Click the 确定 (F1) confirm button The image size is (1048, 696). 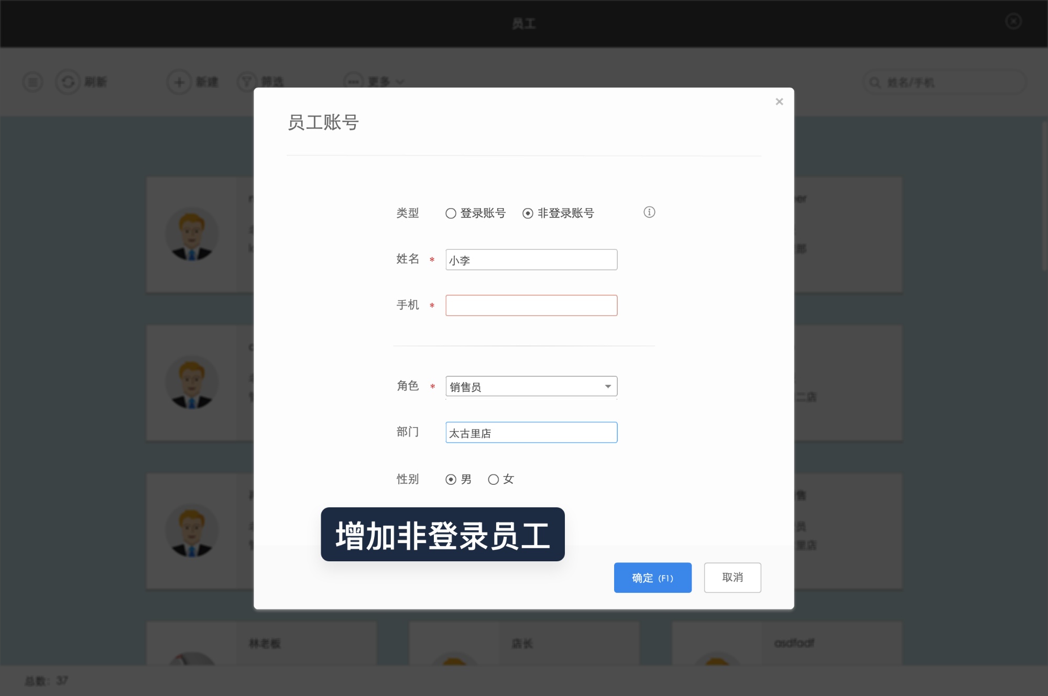(x=652, y=578)
